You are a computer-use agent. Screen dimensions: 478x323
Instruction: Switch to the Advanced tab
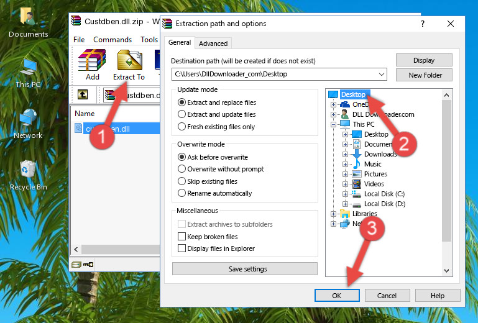coord(213,43)
